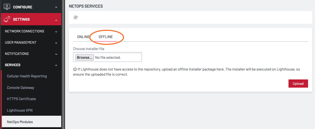
Task: Click the refresh icon under NetOps Services
Action: click(76, 17)
